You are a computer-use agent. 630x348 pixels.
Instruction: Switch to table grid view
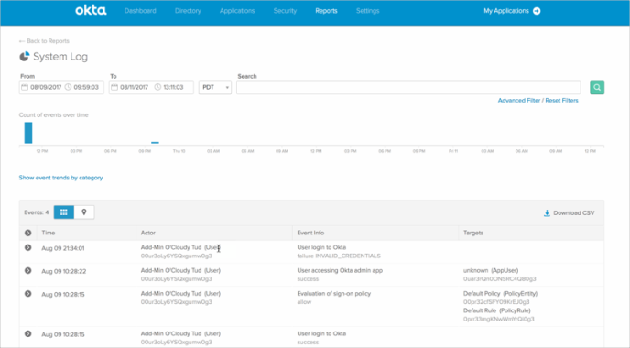tap(64, 212)
